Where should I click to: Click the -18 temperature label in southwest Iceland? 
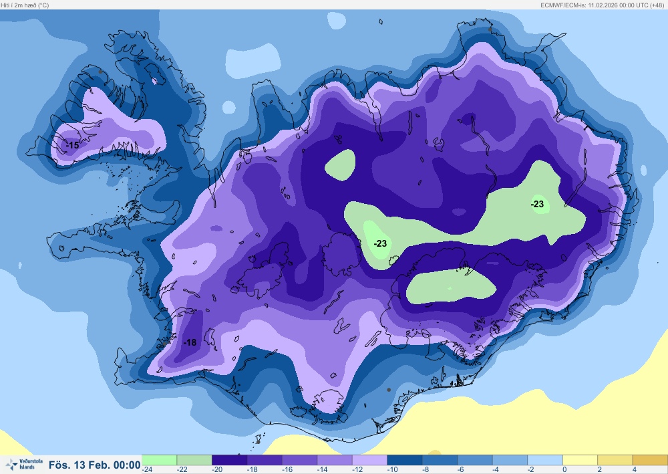click(x=190, y=342)
